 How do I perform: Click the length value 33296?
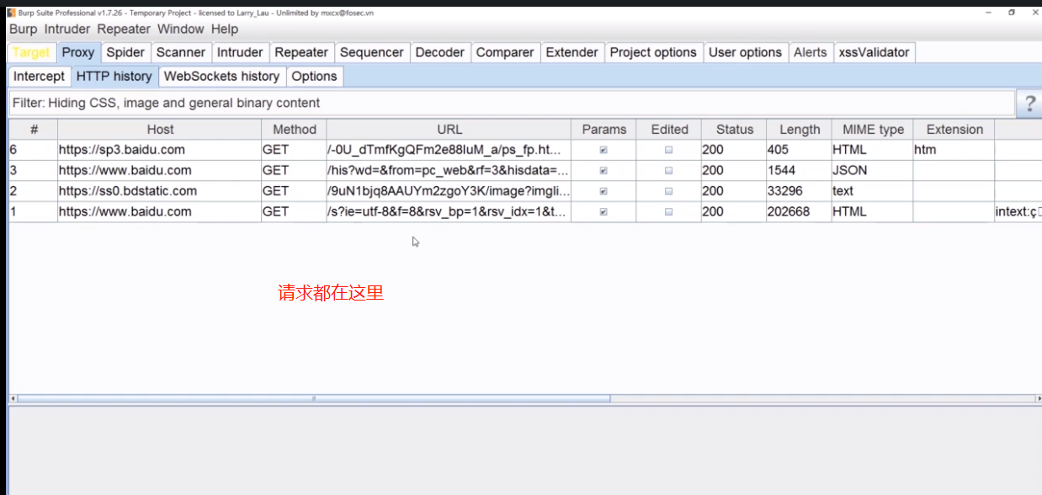[x=799, y=191]
